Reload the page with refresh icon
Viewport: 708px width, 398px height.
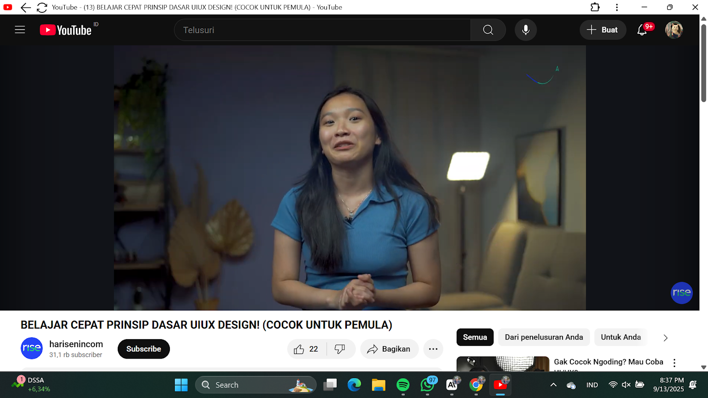[42, 8]
